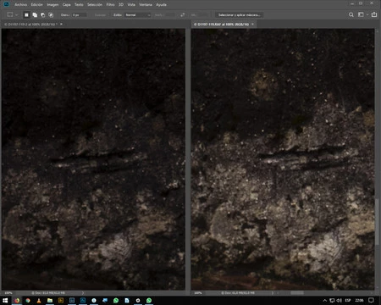The width and height of the screenshot is (381, 305).
Task: Open Chrome from the taskbar
Action: [x=28, y=301]
